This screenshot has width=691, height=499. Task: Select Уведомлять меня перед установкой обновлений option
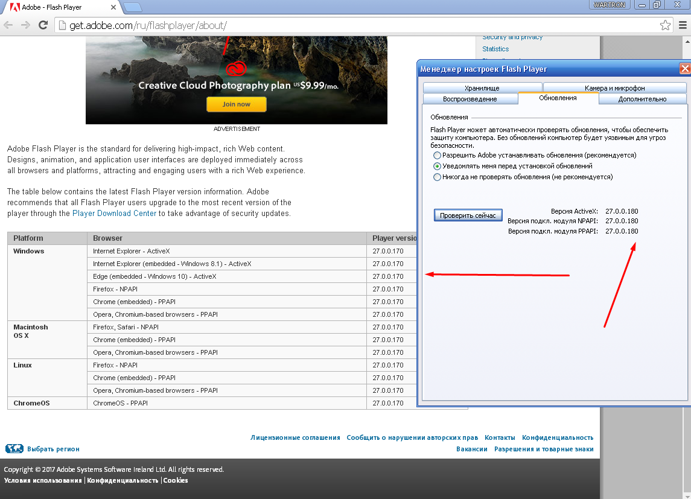437,166
